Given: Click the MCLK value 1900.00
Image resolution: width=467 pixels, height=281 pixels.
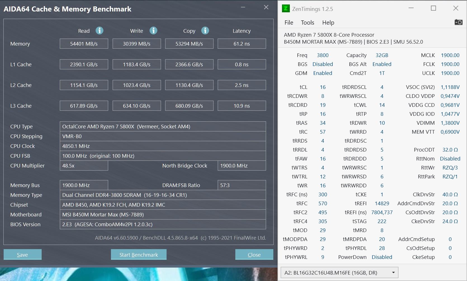Looking at the screenshot, I should (x=450, y=55).
